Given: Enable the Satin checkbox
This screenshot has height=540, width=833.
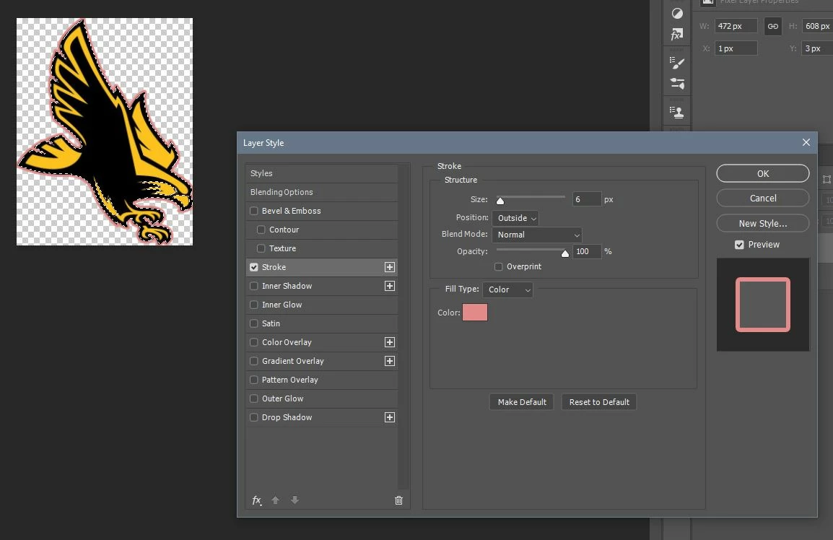Looking at the screenshot, I should tap(254, 323).
